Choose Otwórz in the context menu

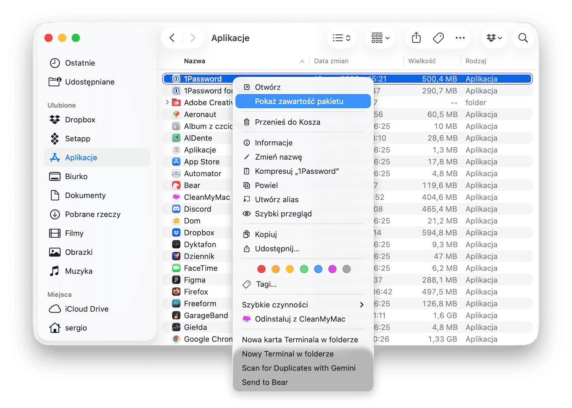point(303,87)
